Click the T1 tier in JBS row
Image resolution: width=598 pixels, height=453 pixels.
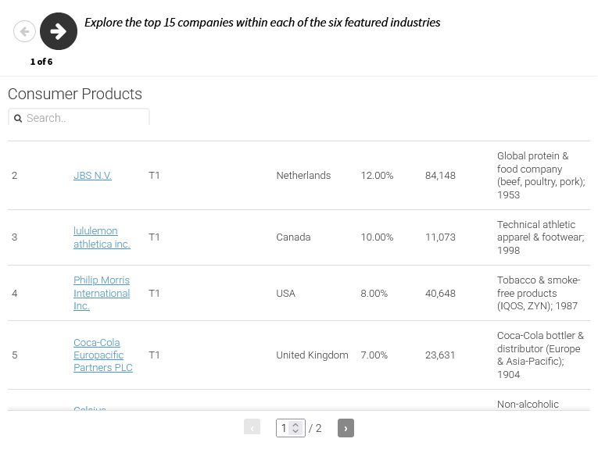(x=154, y=176)
